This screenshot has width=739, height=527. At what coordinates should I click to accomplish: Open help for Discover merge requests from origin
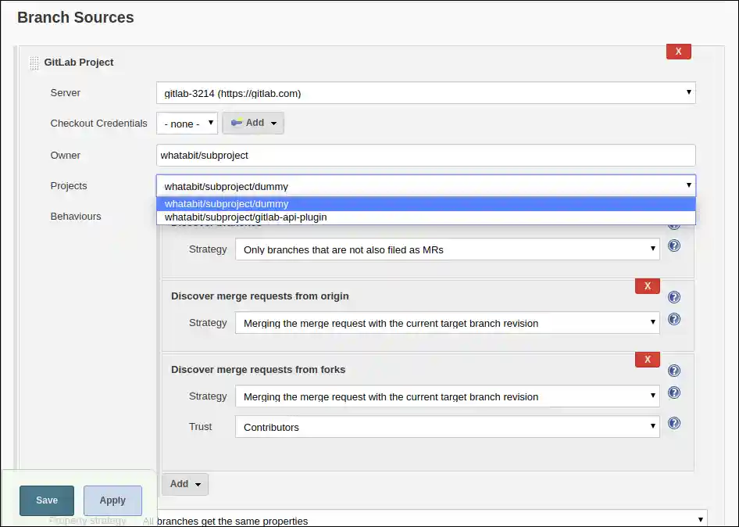pos(674,297)
